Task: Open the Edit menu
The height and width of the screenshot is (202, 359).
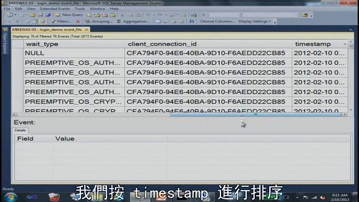Action: pos(19,9)
